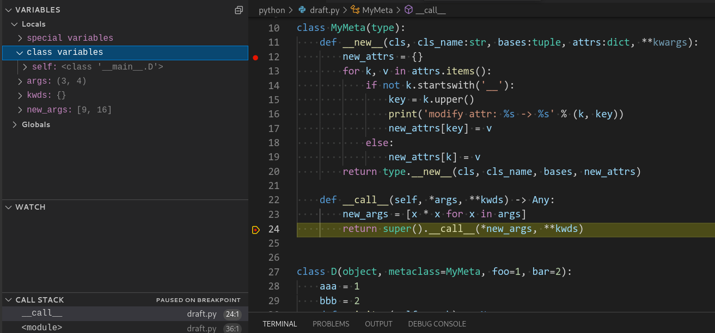715x333 pixels.
Task: Click the __call__ method cube icon in breadcrumb
Action: click(x=408, y=10)
